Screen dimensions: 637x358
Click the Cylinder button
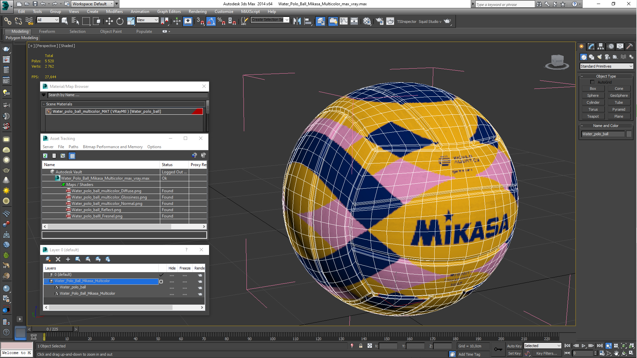tap(593, 102)
